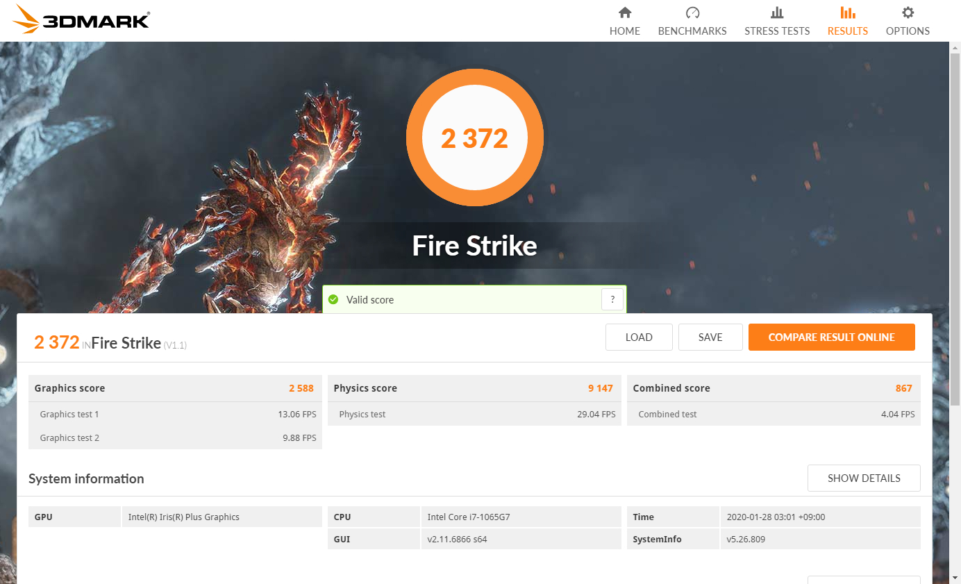Go to the HOME tab
This screenshot has height=584, width=961.
point(625,31)
